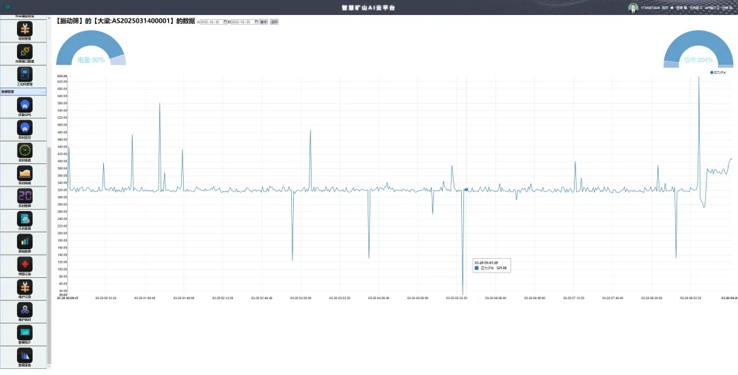The width and height of the screenshot is (738, 375).
Task: Select the 原始数据 bar chart icon
Action: coord(25,241)
